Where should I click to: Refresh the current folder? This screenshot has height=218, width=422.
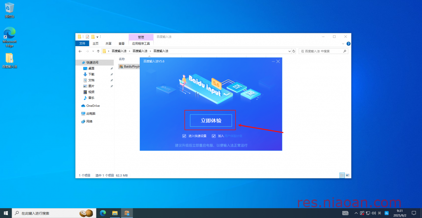294,51
